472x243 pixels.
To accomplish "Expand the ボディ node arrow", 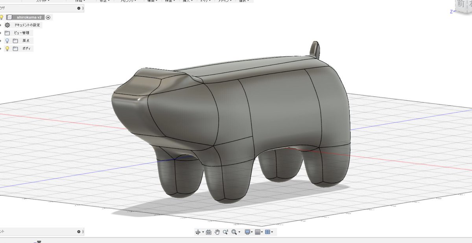I will click(1, 49).
